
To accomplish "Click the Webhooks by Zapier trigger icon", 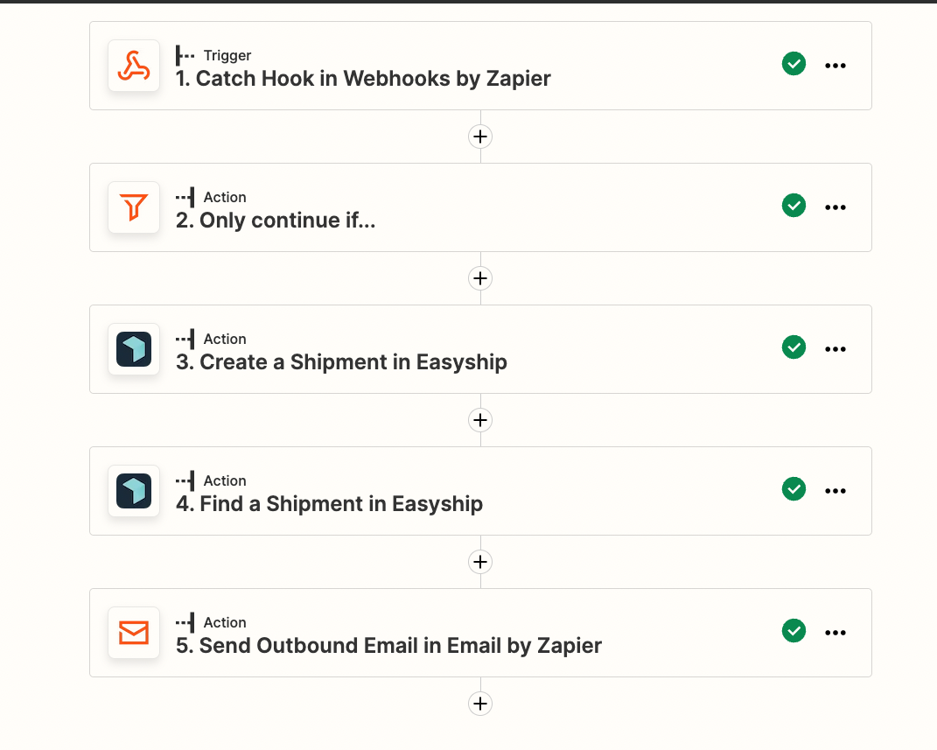I will click(x=134, y=66).
